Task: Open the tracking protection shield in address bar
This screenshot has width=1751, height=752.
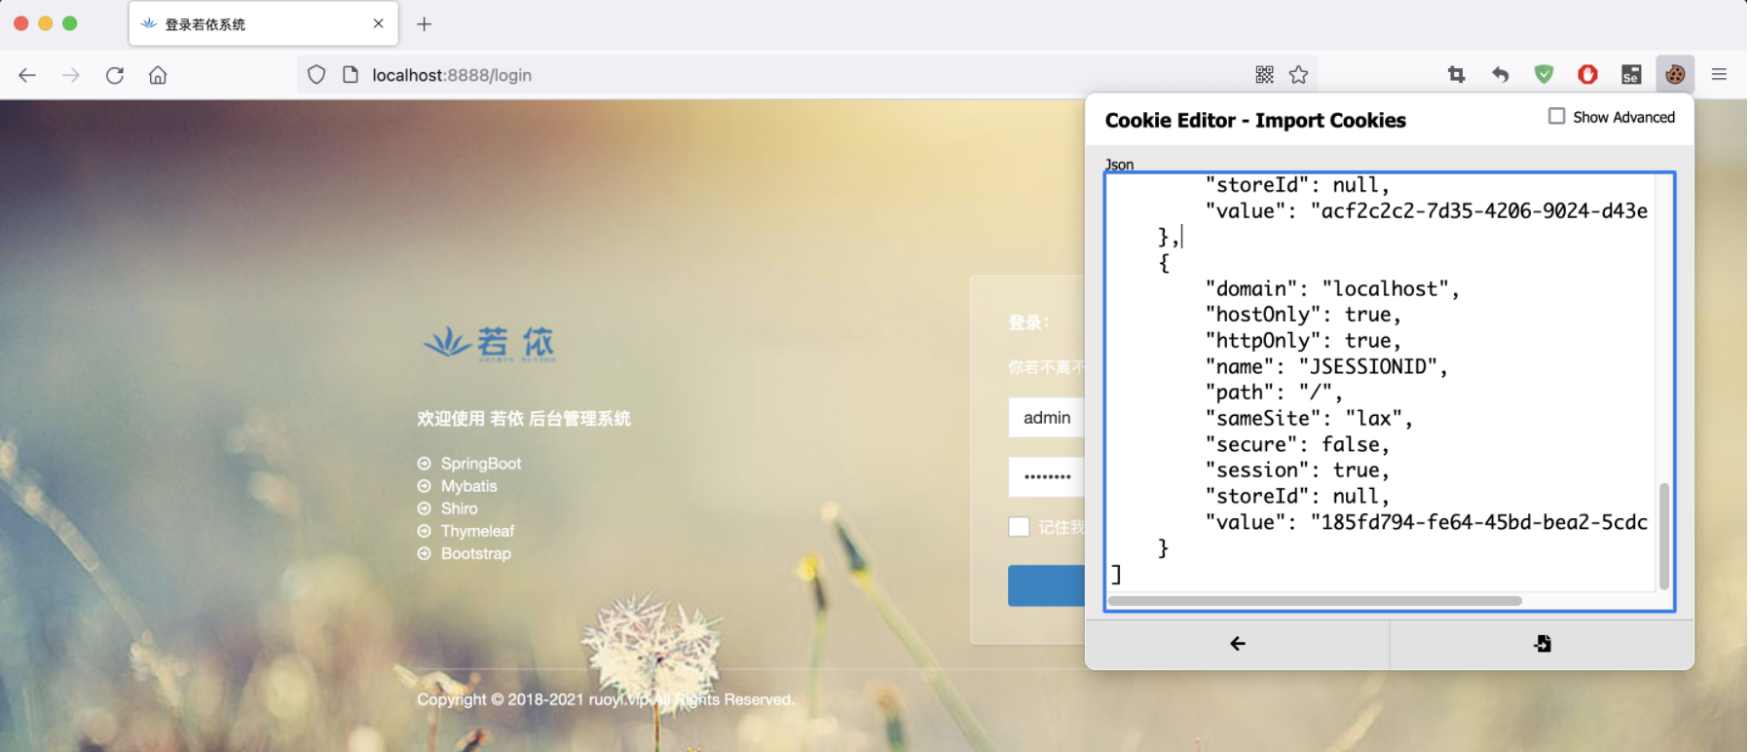Action: 317,75
